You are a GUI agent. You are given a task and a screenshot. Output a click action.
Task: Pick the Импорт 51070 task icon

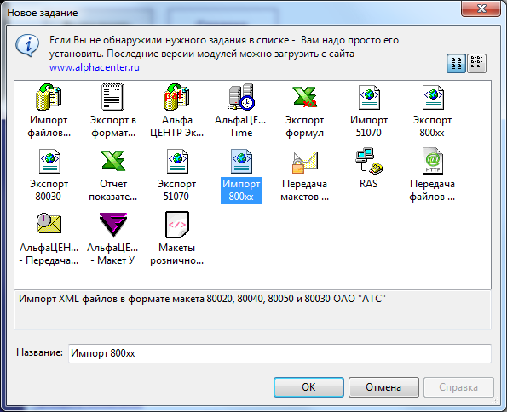point(369,97)
